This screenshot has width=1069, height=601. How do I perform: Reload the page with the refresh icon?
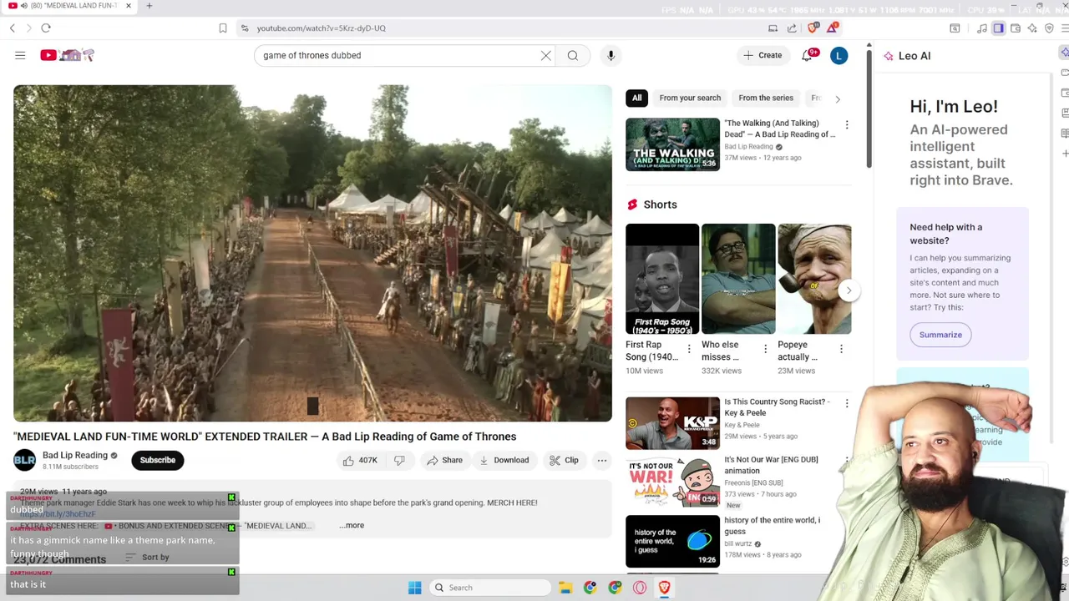click(46, 28)
